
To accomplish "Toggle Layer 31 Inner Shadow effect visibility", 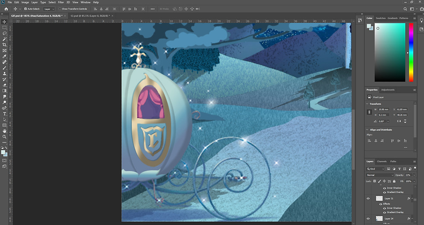I will click(385, 208).
